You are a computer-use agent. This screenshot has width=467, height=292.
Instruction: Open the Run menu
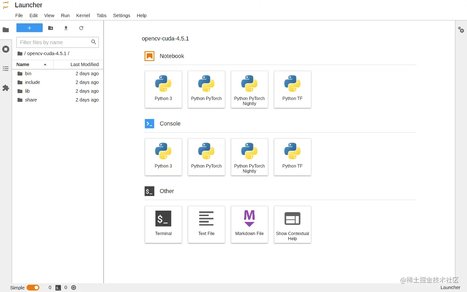coord(65,15)
